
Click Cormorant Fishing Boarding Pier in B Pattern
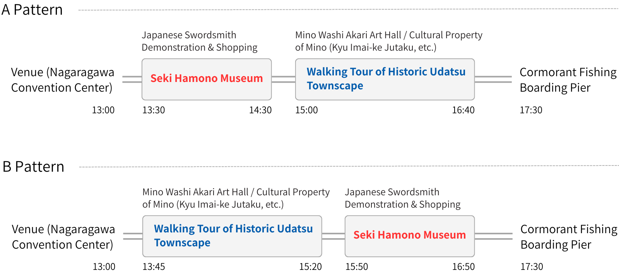pos(568,237)
